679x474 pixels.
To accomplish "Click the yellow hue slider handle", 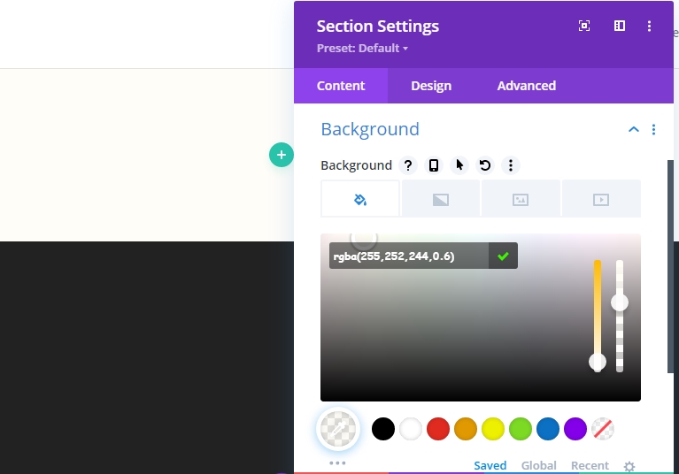I will click(x=598, y=362).
